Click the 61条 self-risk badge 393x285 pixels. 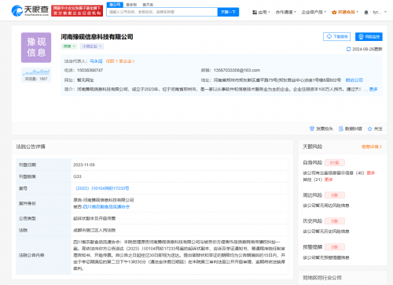click(x=335, y=163)
